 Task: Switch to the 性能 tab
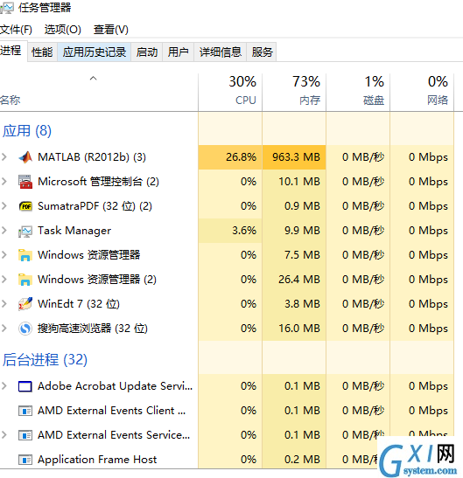click(x=42, y=52)
